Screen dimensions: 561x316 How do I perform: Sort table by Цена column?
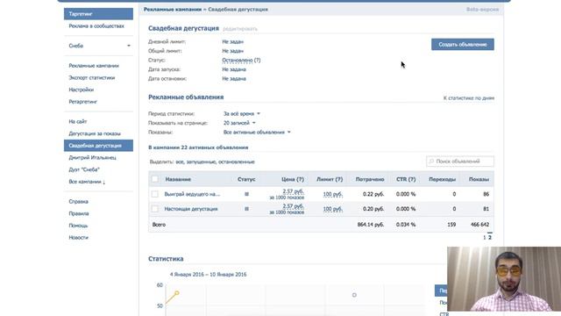pos(292,179)
